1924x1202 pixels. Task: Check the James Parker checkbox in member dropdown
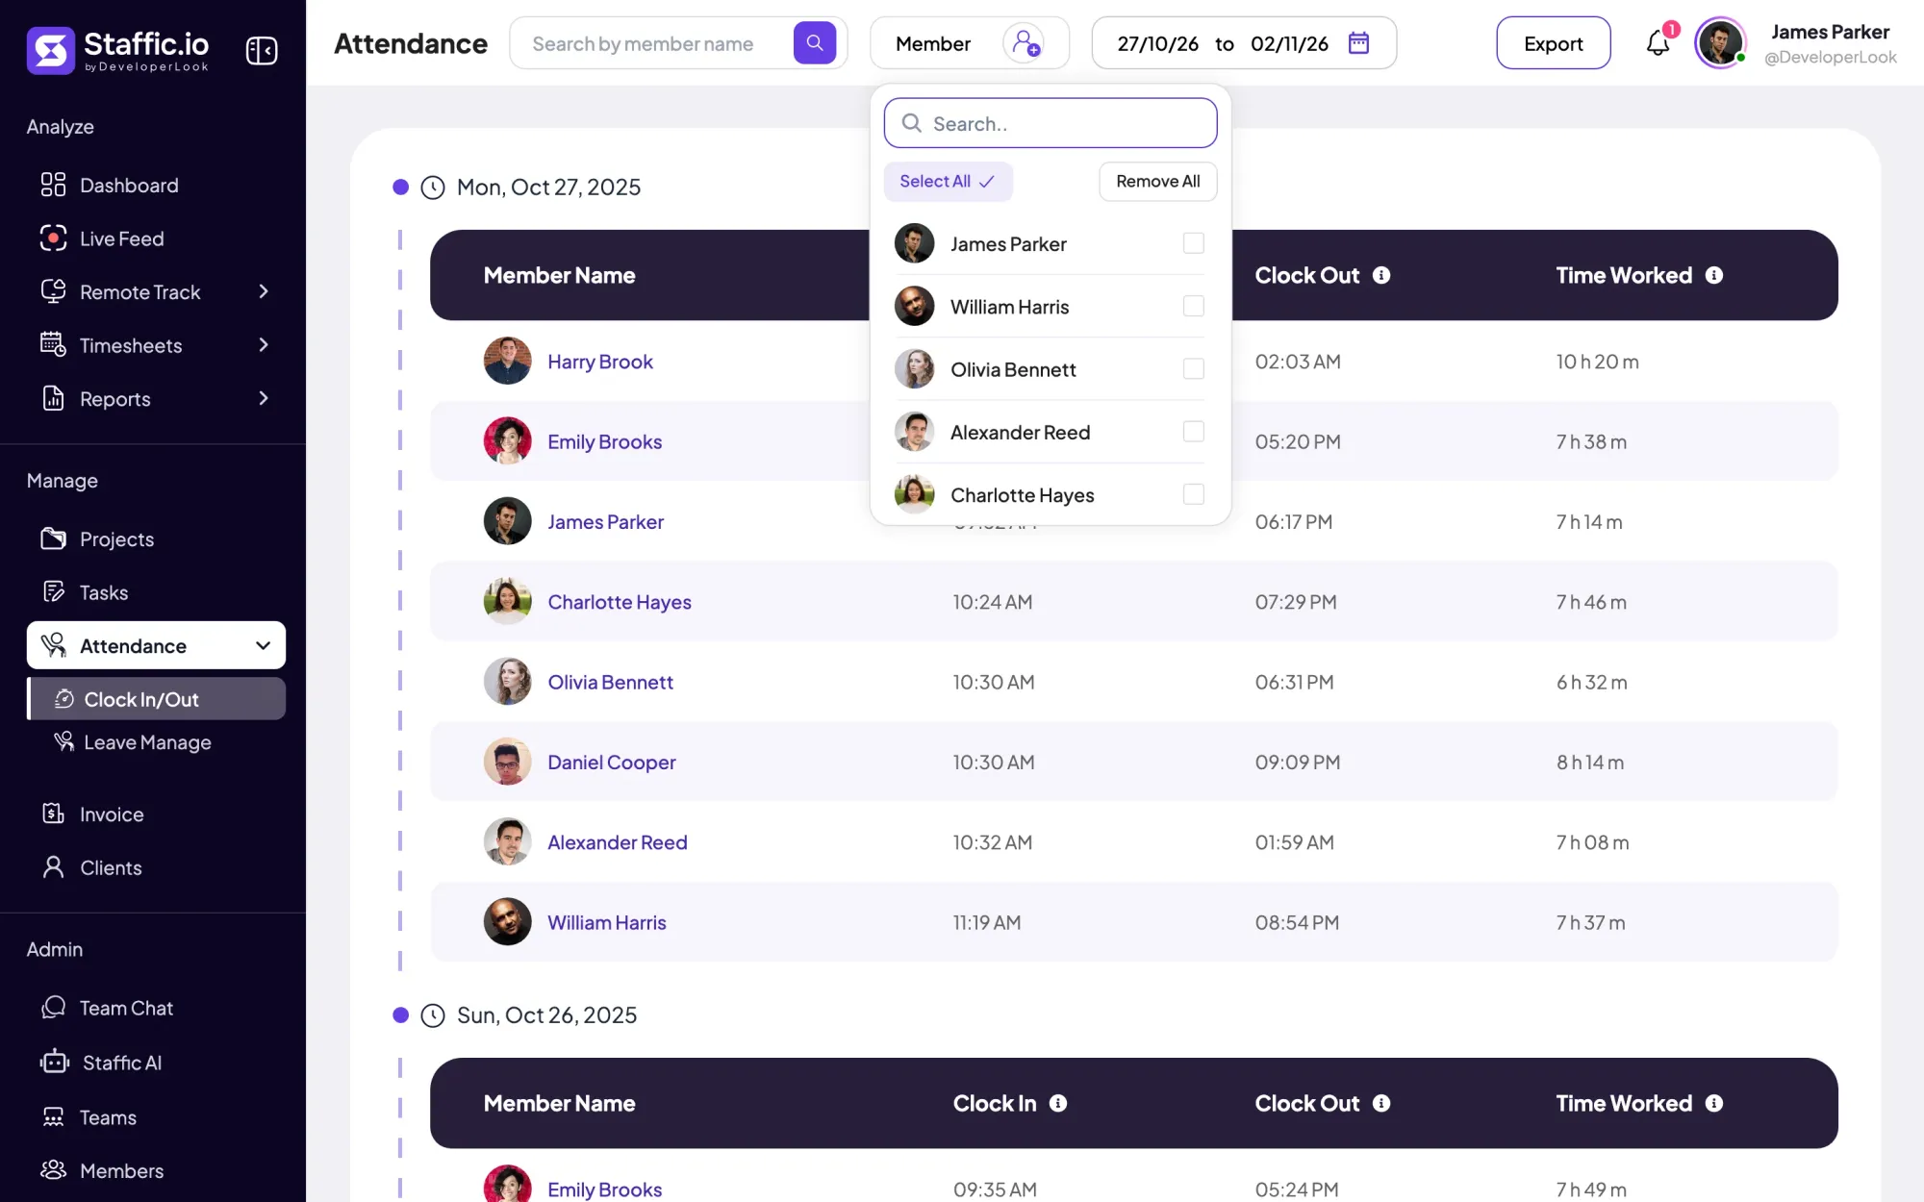click(1193, 243)
